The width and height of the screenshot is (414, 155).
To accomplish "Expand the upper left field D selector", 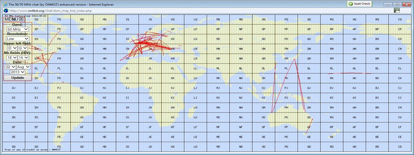I will pyautogui.click(x=13, y=48).
